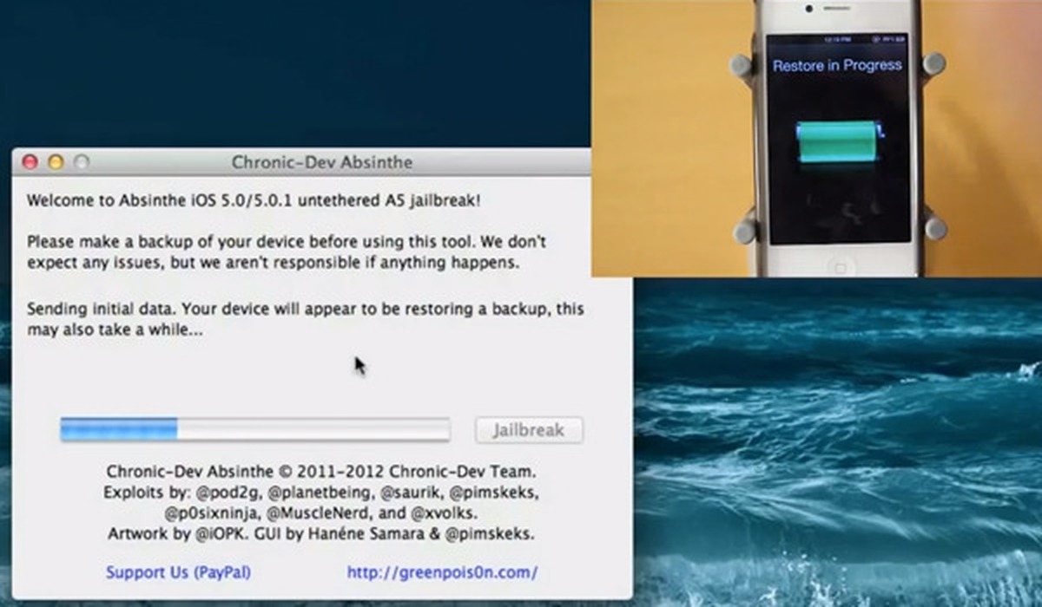Minimize Absinthe with the yellow button
This screenshot has width=1042, height=607.
(x=56, y=162)
